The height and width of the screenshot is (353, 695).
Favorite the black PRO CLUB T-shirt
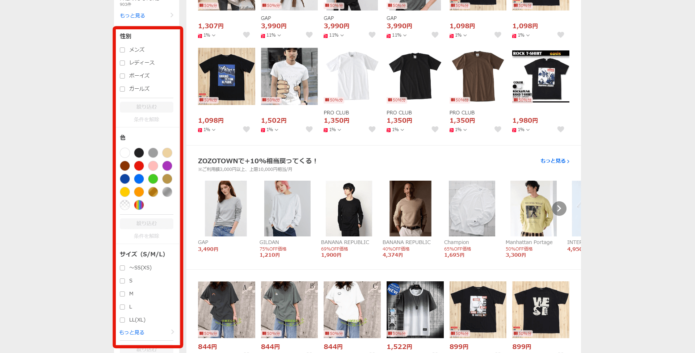click(x=435, y=129)
